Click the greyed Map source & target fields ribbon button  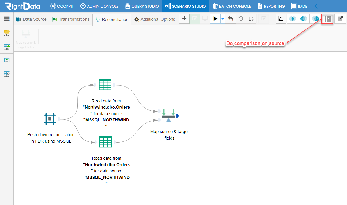coord(26,39)
